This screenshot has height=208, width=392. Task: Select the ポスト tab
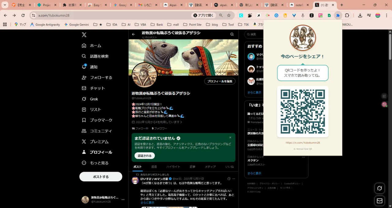coord(138,167)
